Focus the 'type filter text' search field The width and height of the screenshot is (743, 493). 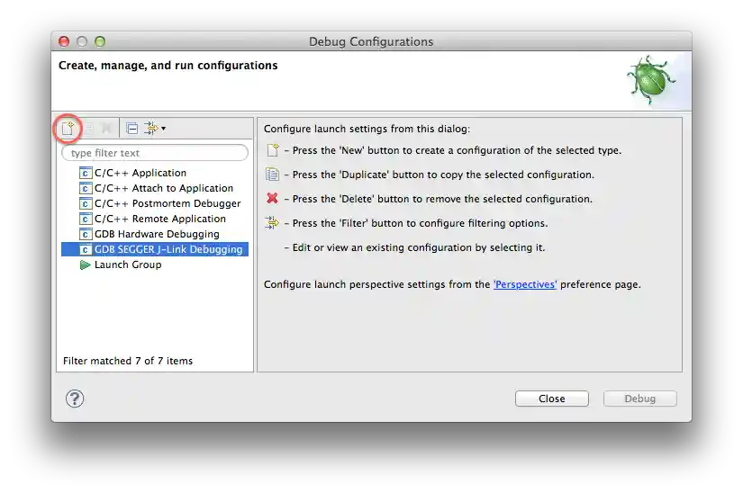[155, 153]
